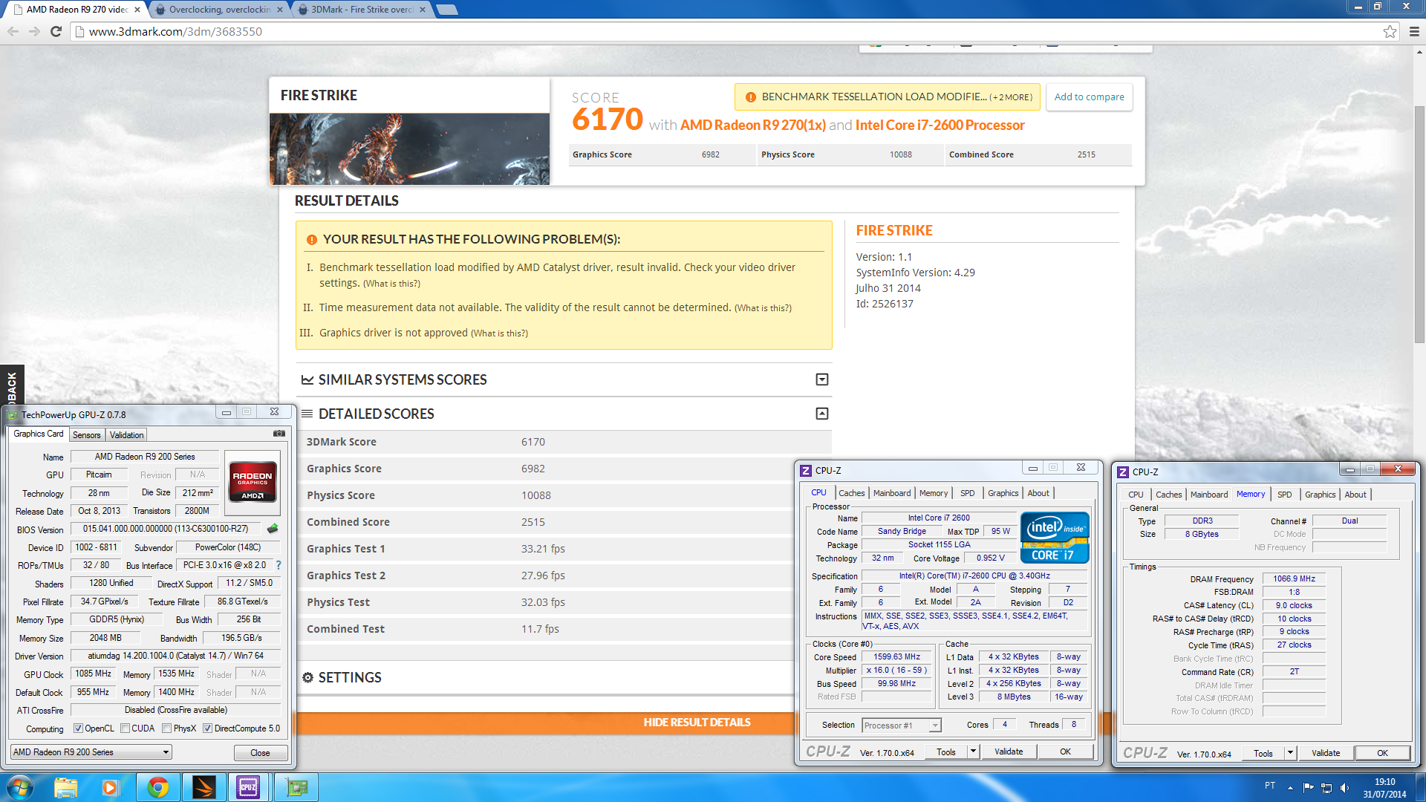Click Validate in the CPU-Z CPU window
Screen dimensions: 1426x802
coord(1009,752)
